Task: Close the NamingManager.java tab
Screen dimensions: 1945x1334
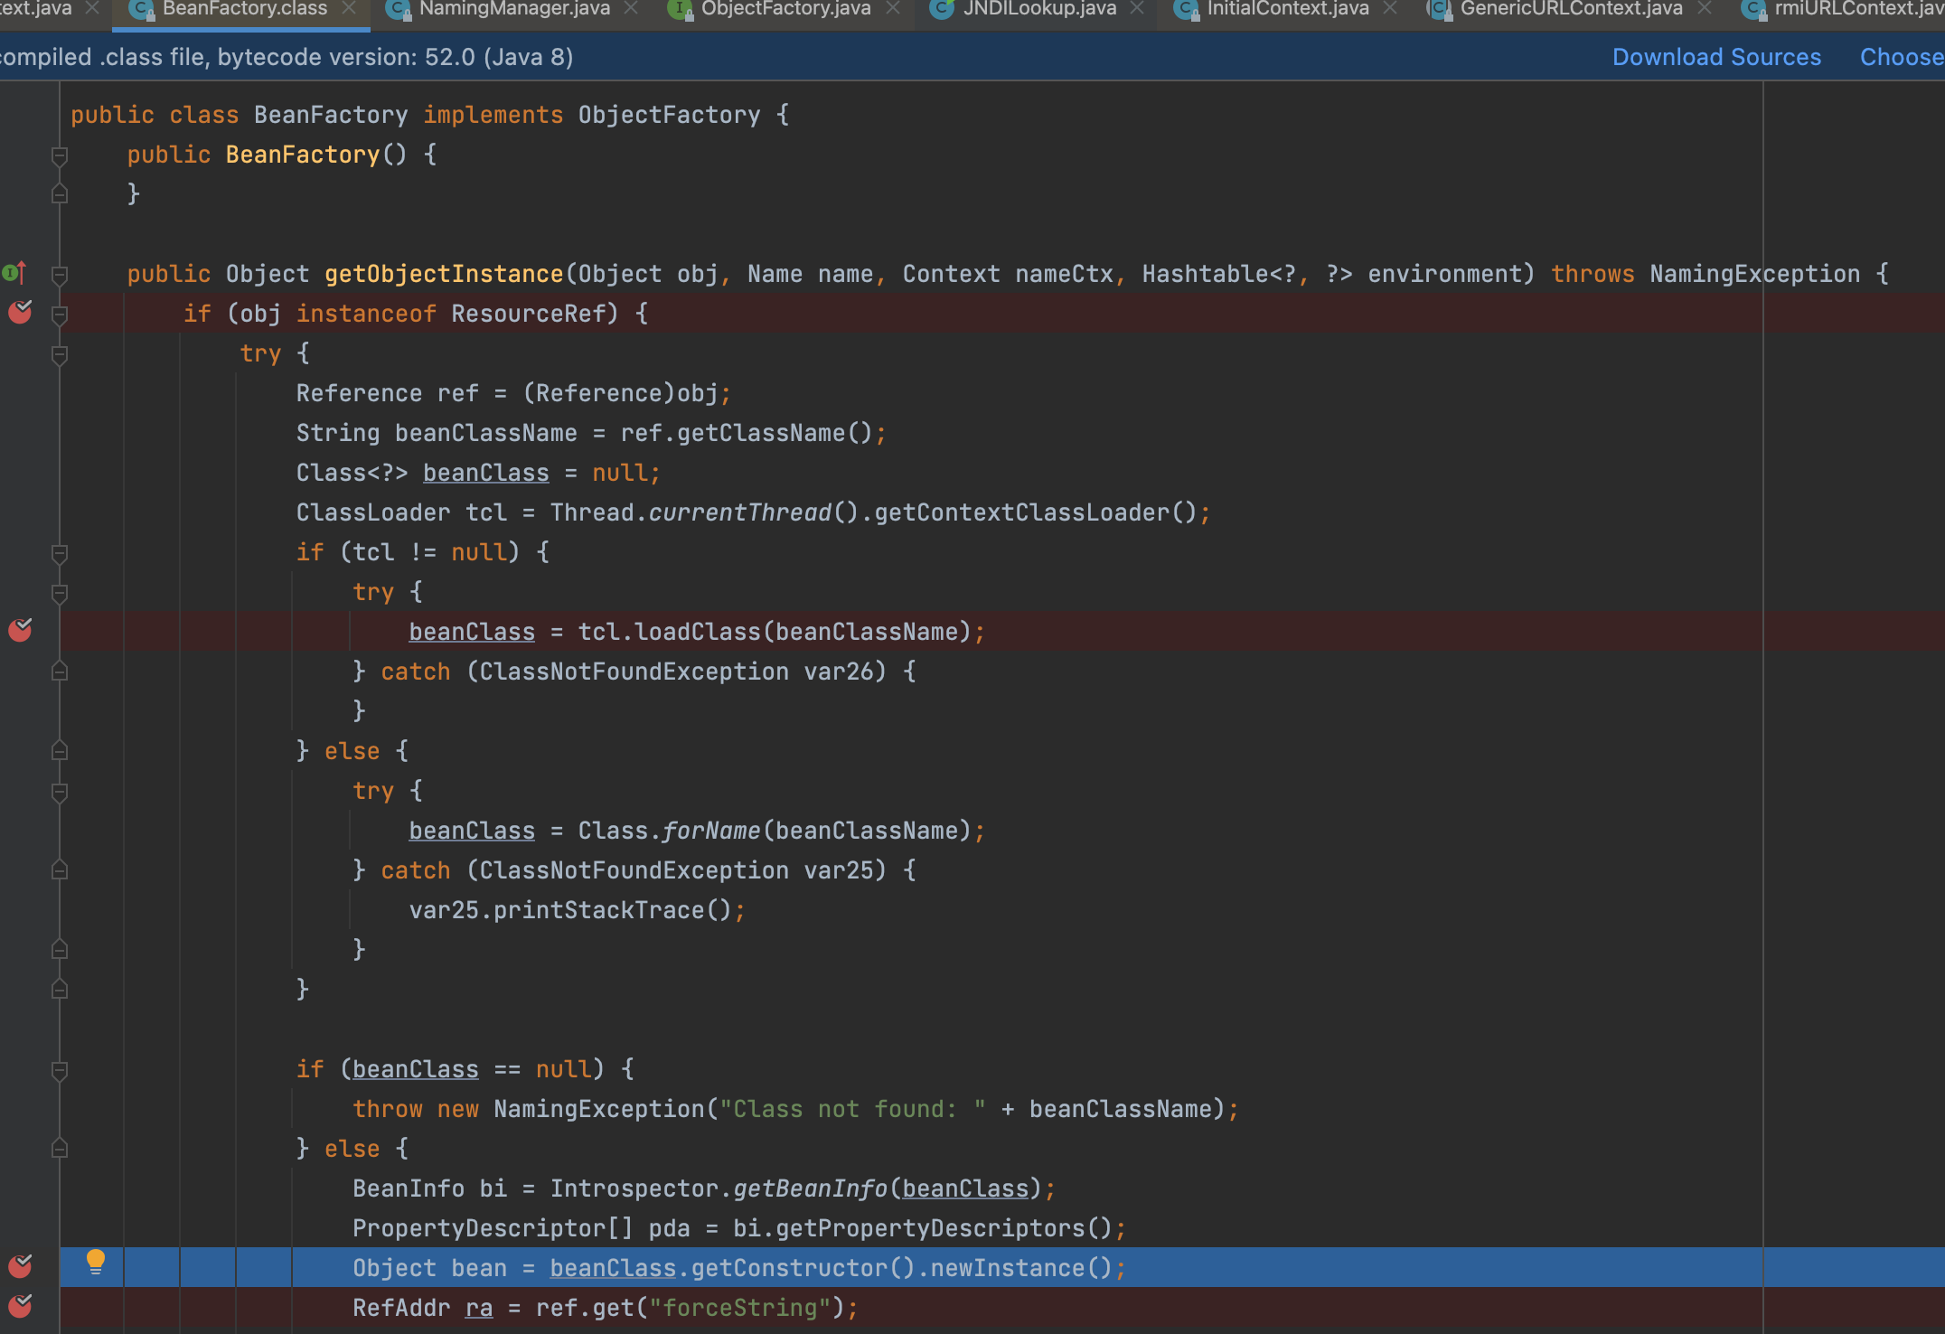Action: coord(631,8)
